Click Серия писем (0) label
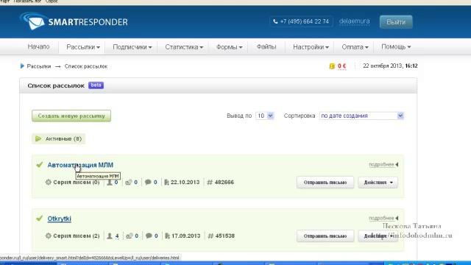The height and width of the screenshot is (265, 471). click(77, 182)
